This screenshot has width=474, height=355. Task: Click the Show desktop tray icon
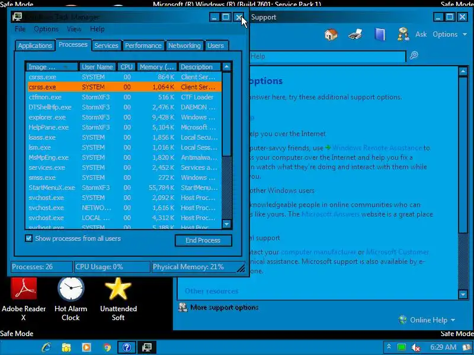coord(467,347)
